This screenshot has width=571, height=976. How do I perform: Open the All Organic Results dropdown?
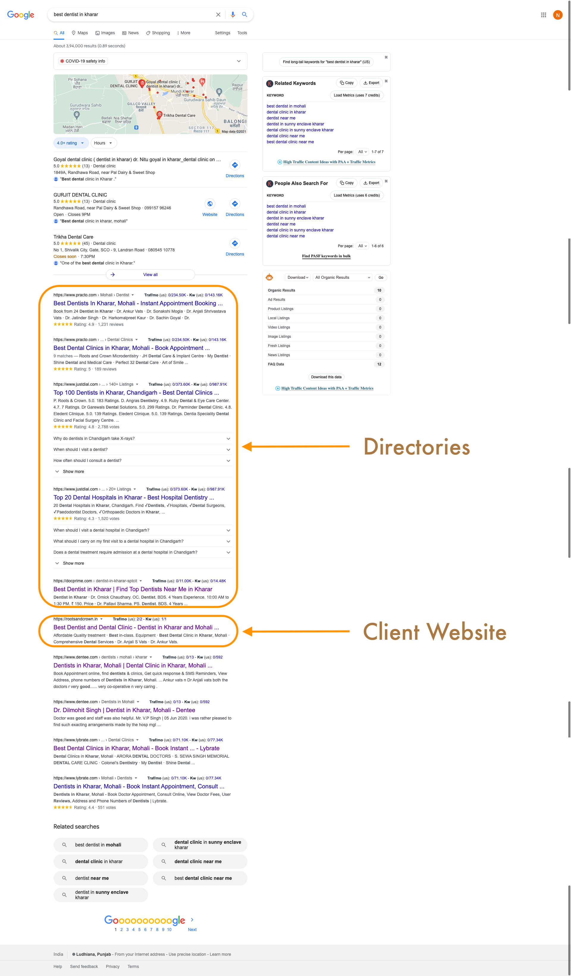pos(342,277)
